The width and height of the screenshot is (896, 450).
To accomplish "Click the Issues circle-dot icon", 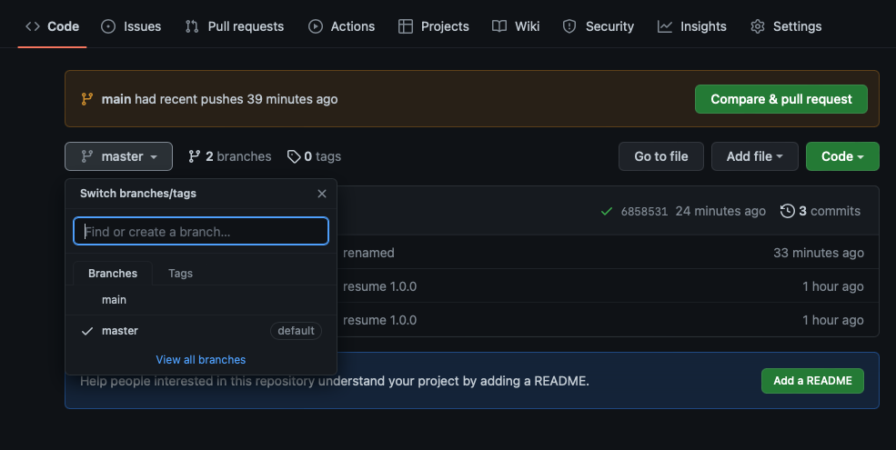I will [108, 26].
